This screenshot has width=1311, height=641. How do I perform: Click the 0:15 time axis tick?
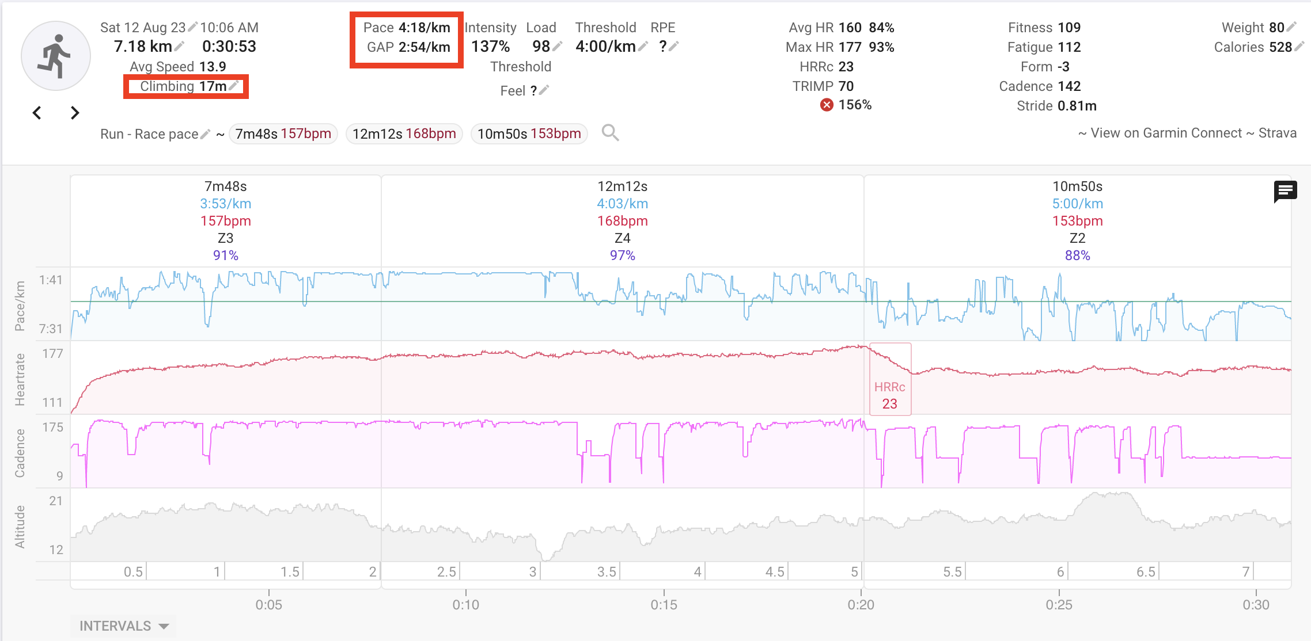coord(664,605)
